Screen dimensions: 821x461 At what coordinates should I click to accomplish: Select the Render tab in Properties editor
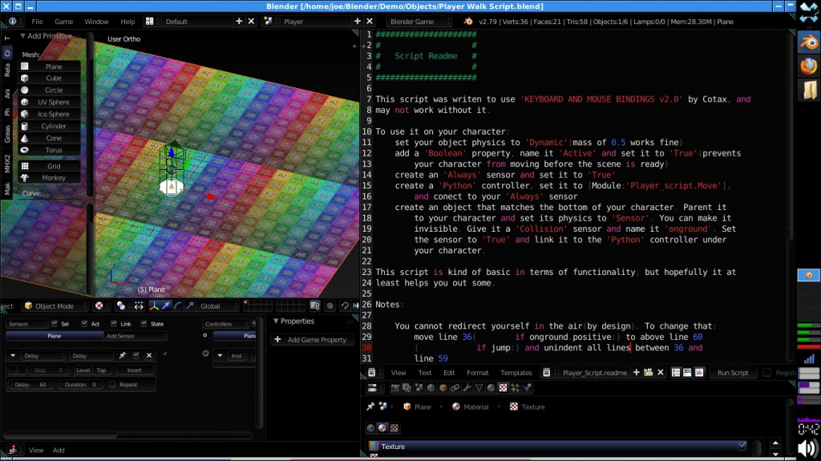point(395,388)
